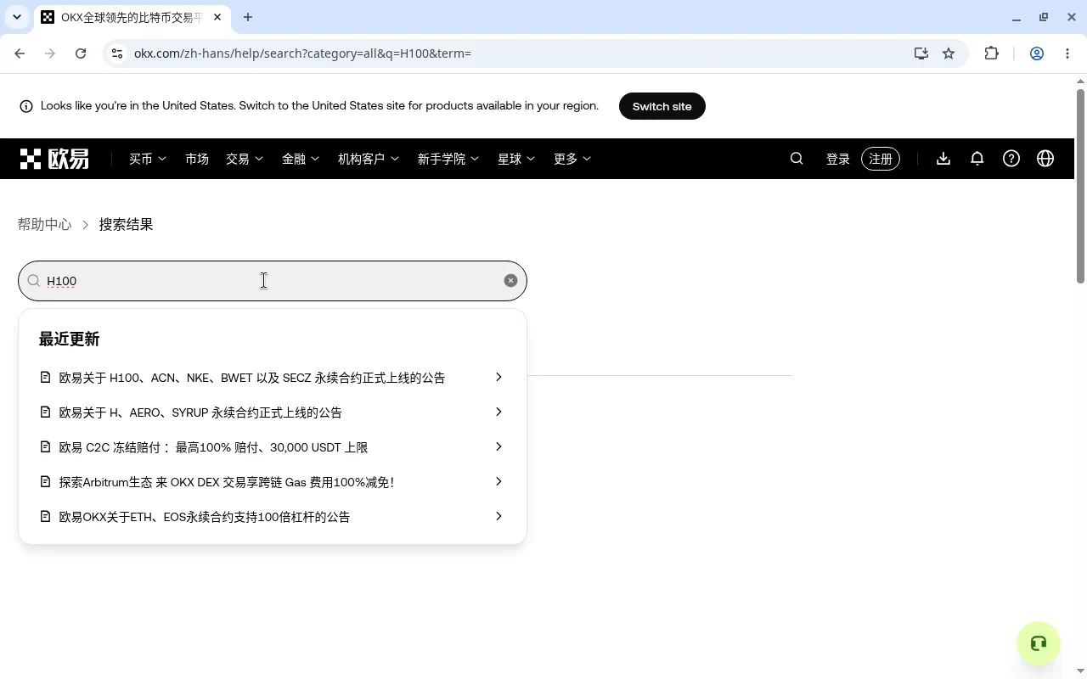Open language globe icon
Viewport: 1087px width, 679px height.
tap(1045, 159)
